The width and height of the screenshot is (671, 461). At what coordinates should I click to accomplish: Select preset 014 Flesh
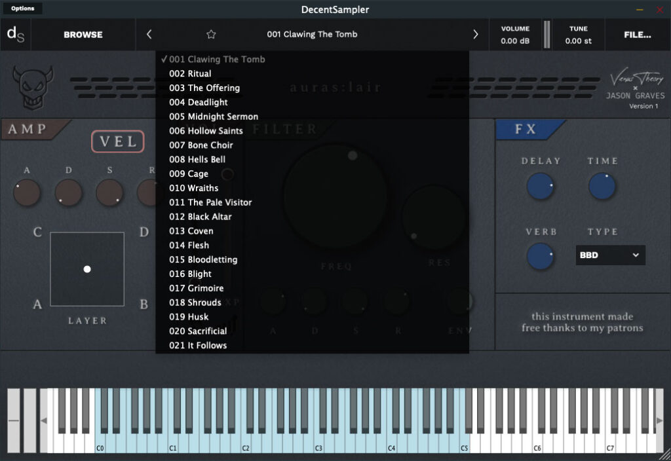coord(313,246)
